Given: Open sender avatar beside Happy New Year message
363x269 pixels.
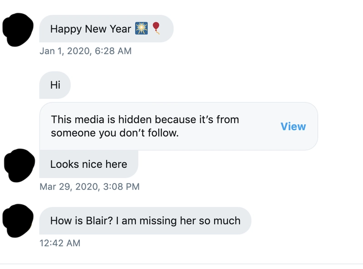Looking at the screenshot, I should point(18,29).
